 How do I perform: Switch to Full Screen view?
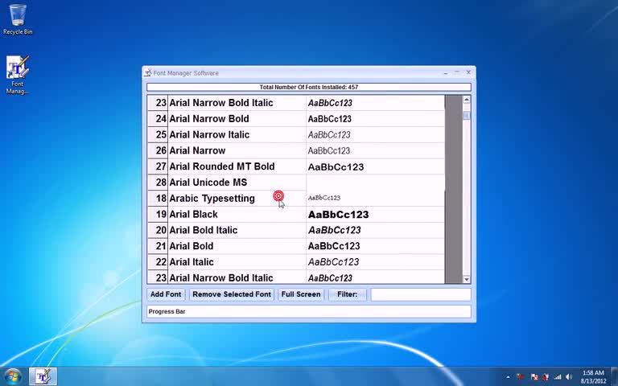pos(301,294)
